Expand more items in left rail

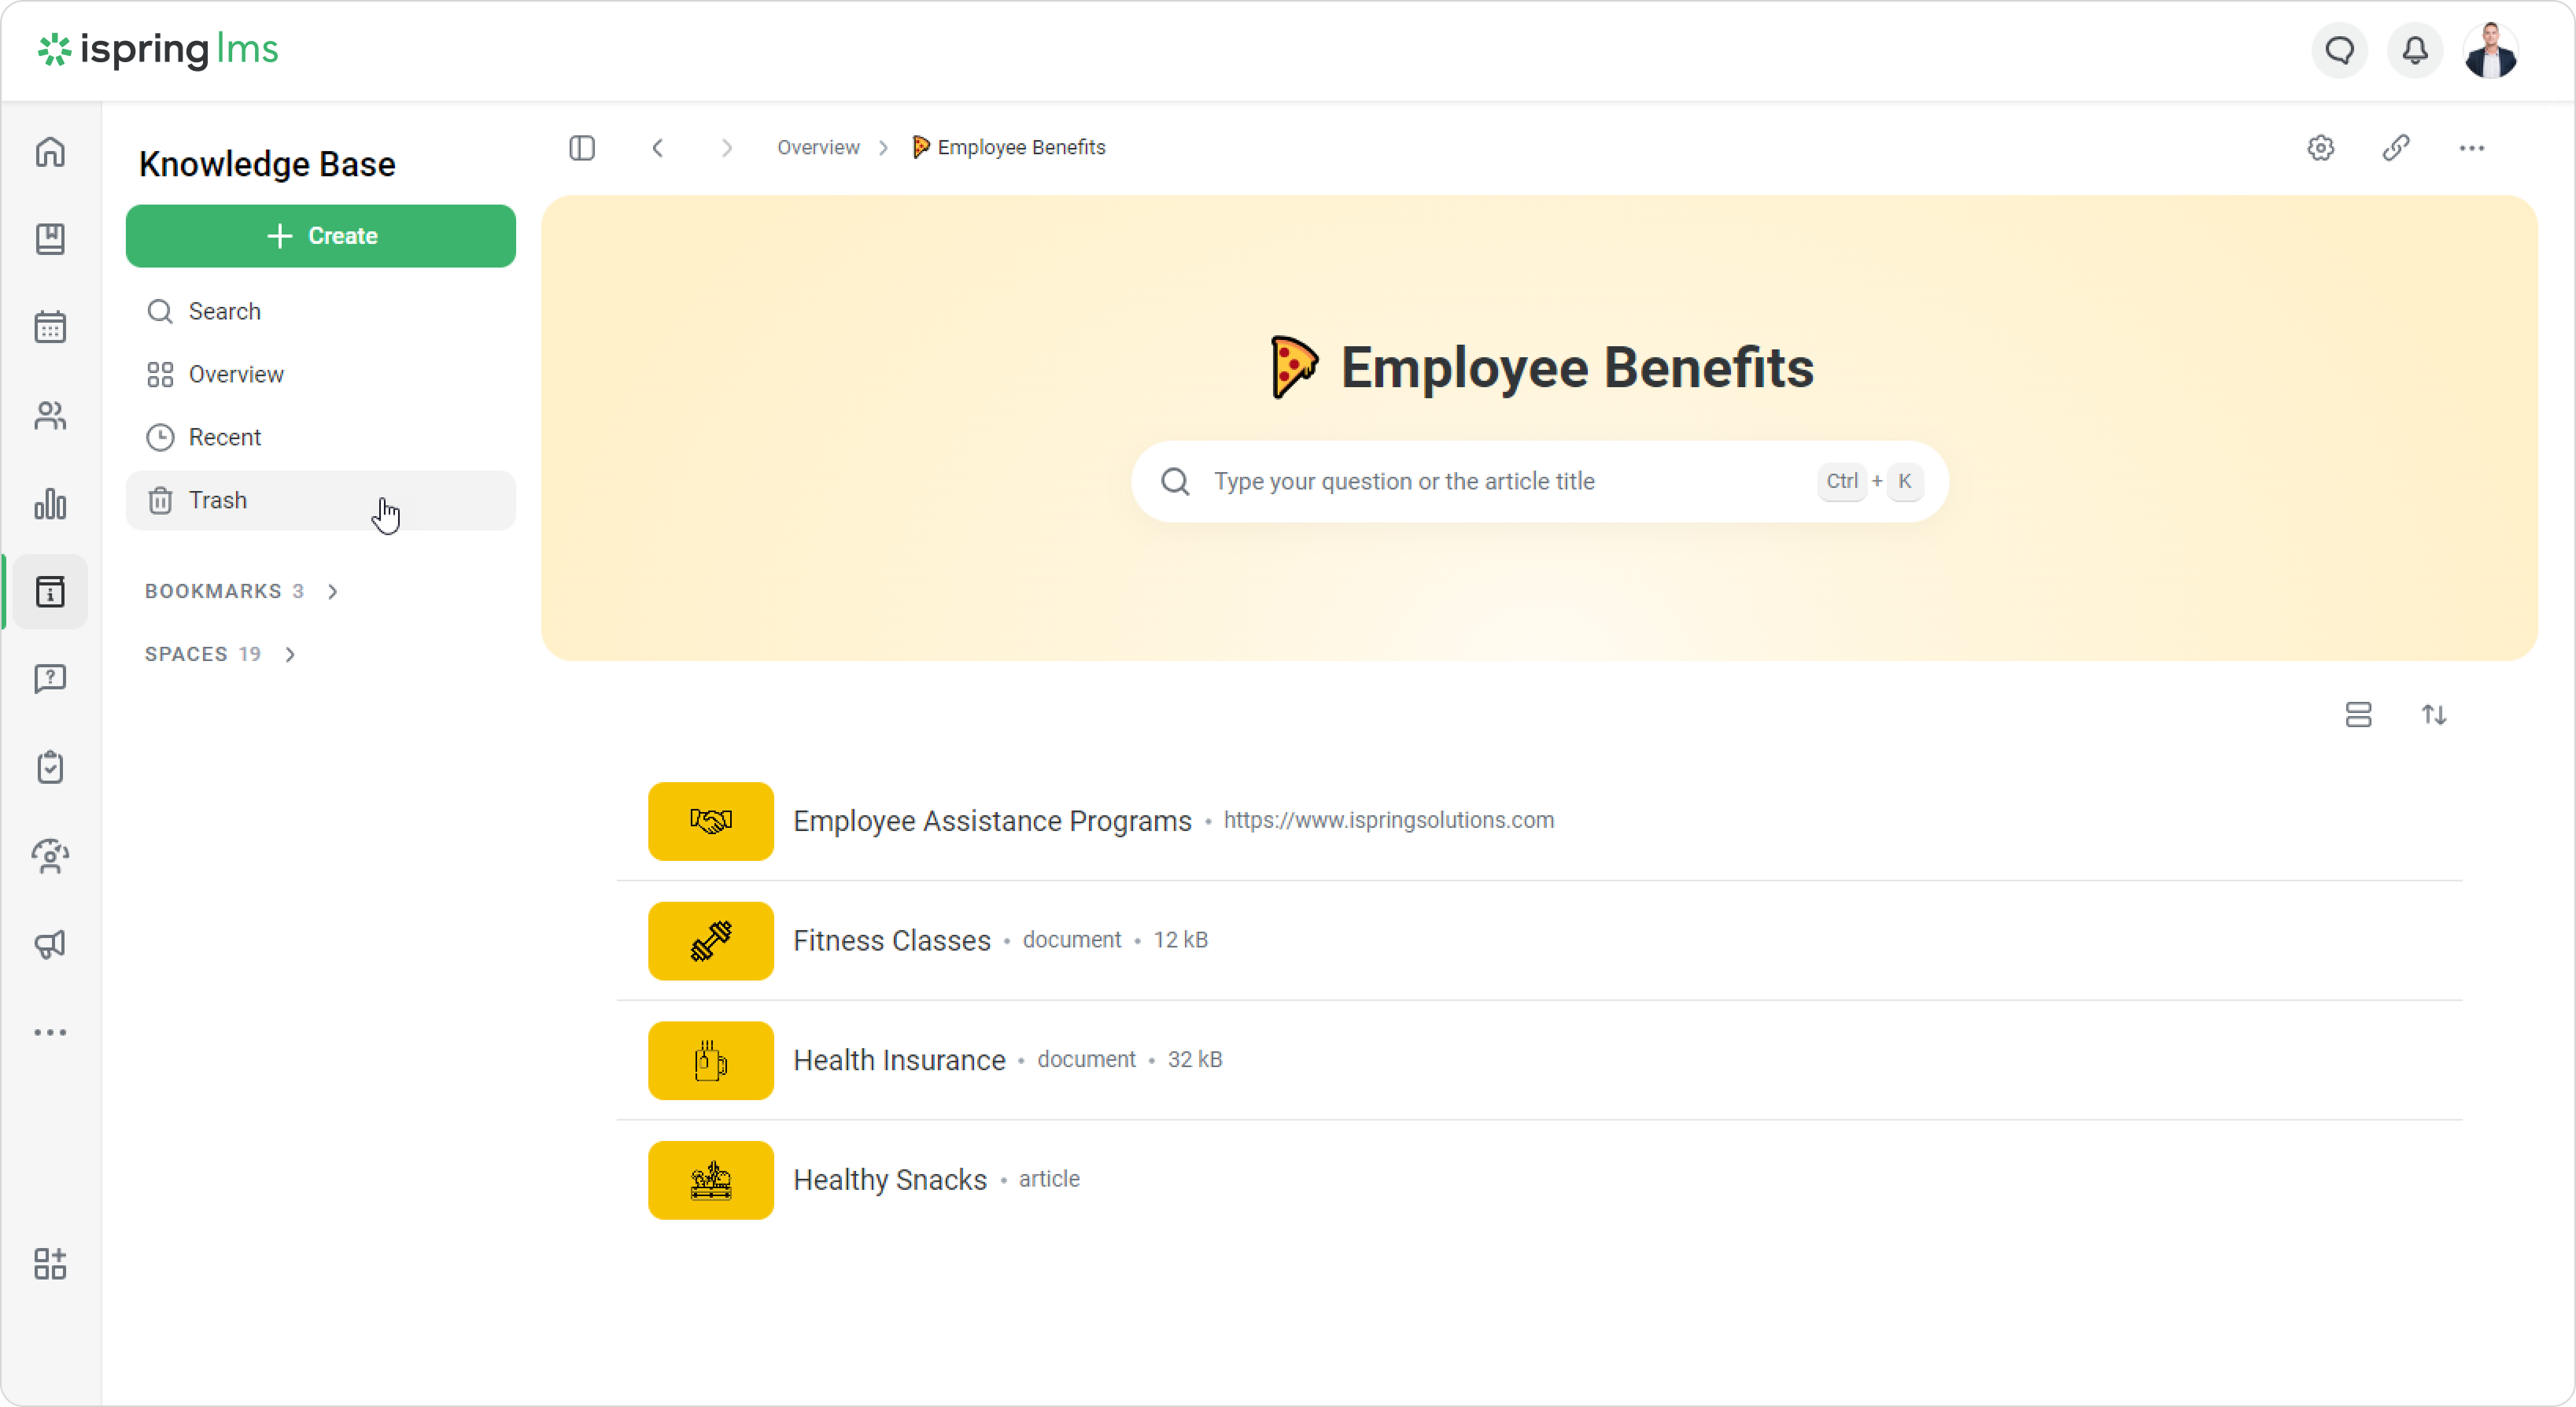[x=50, y=1032]
